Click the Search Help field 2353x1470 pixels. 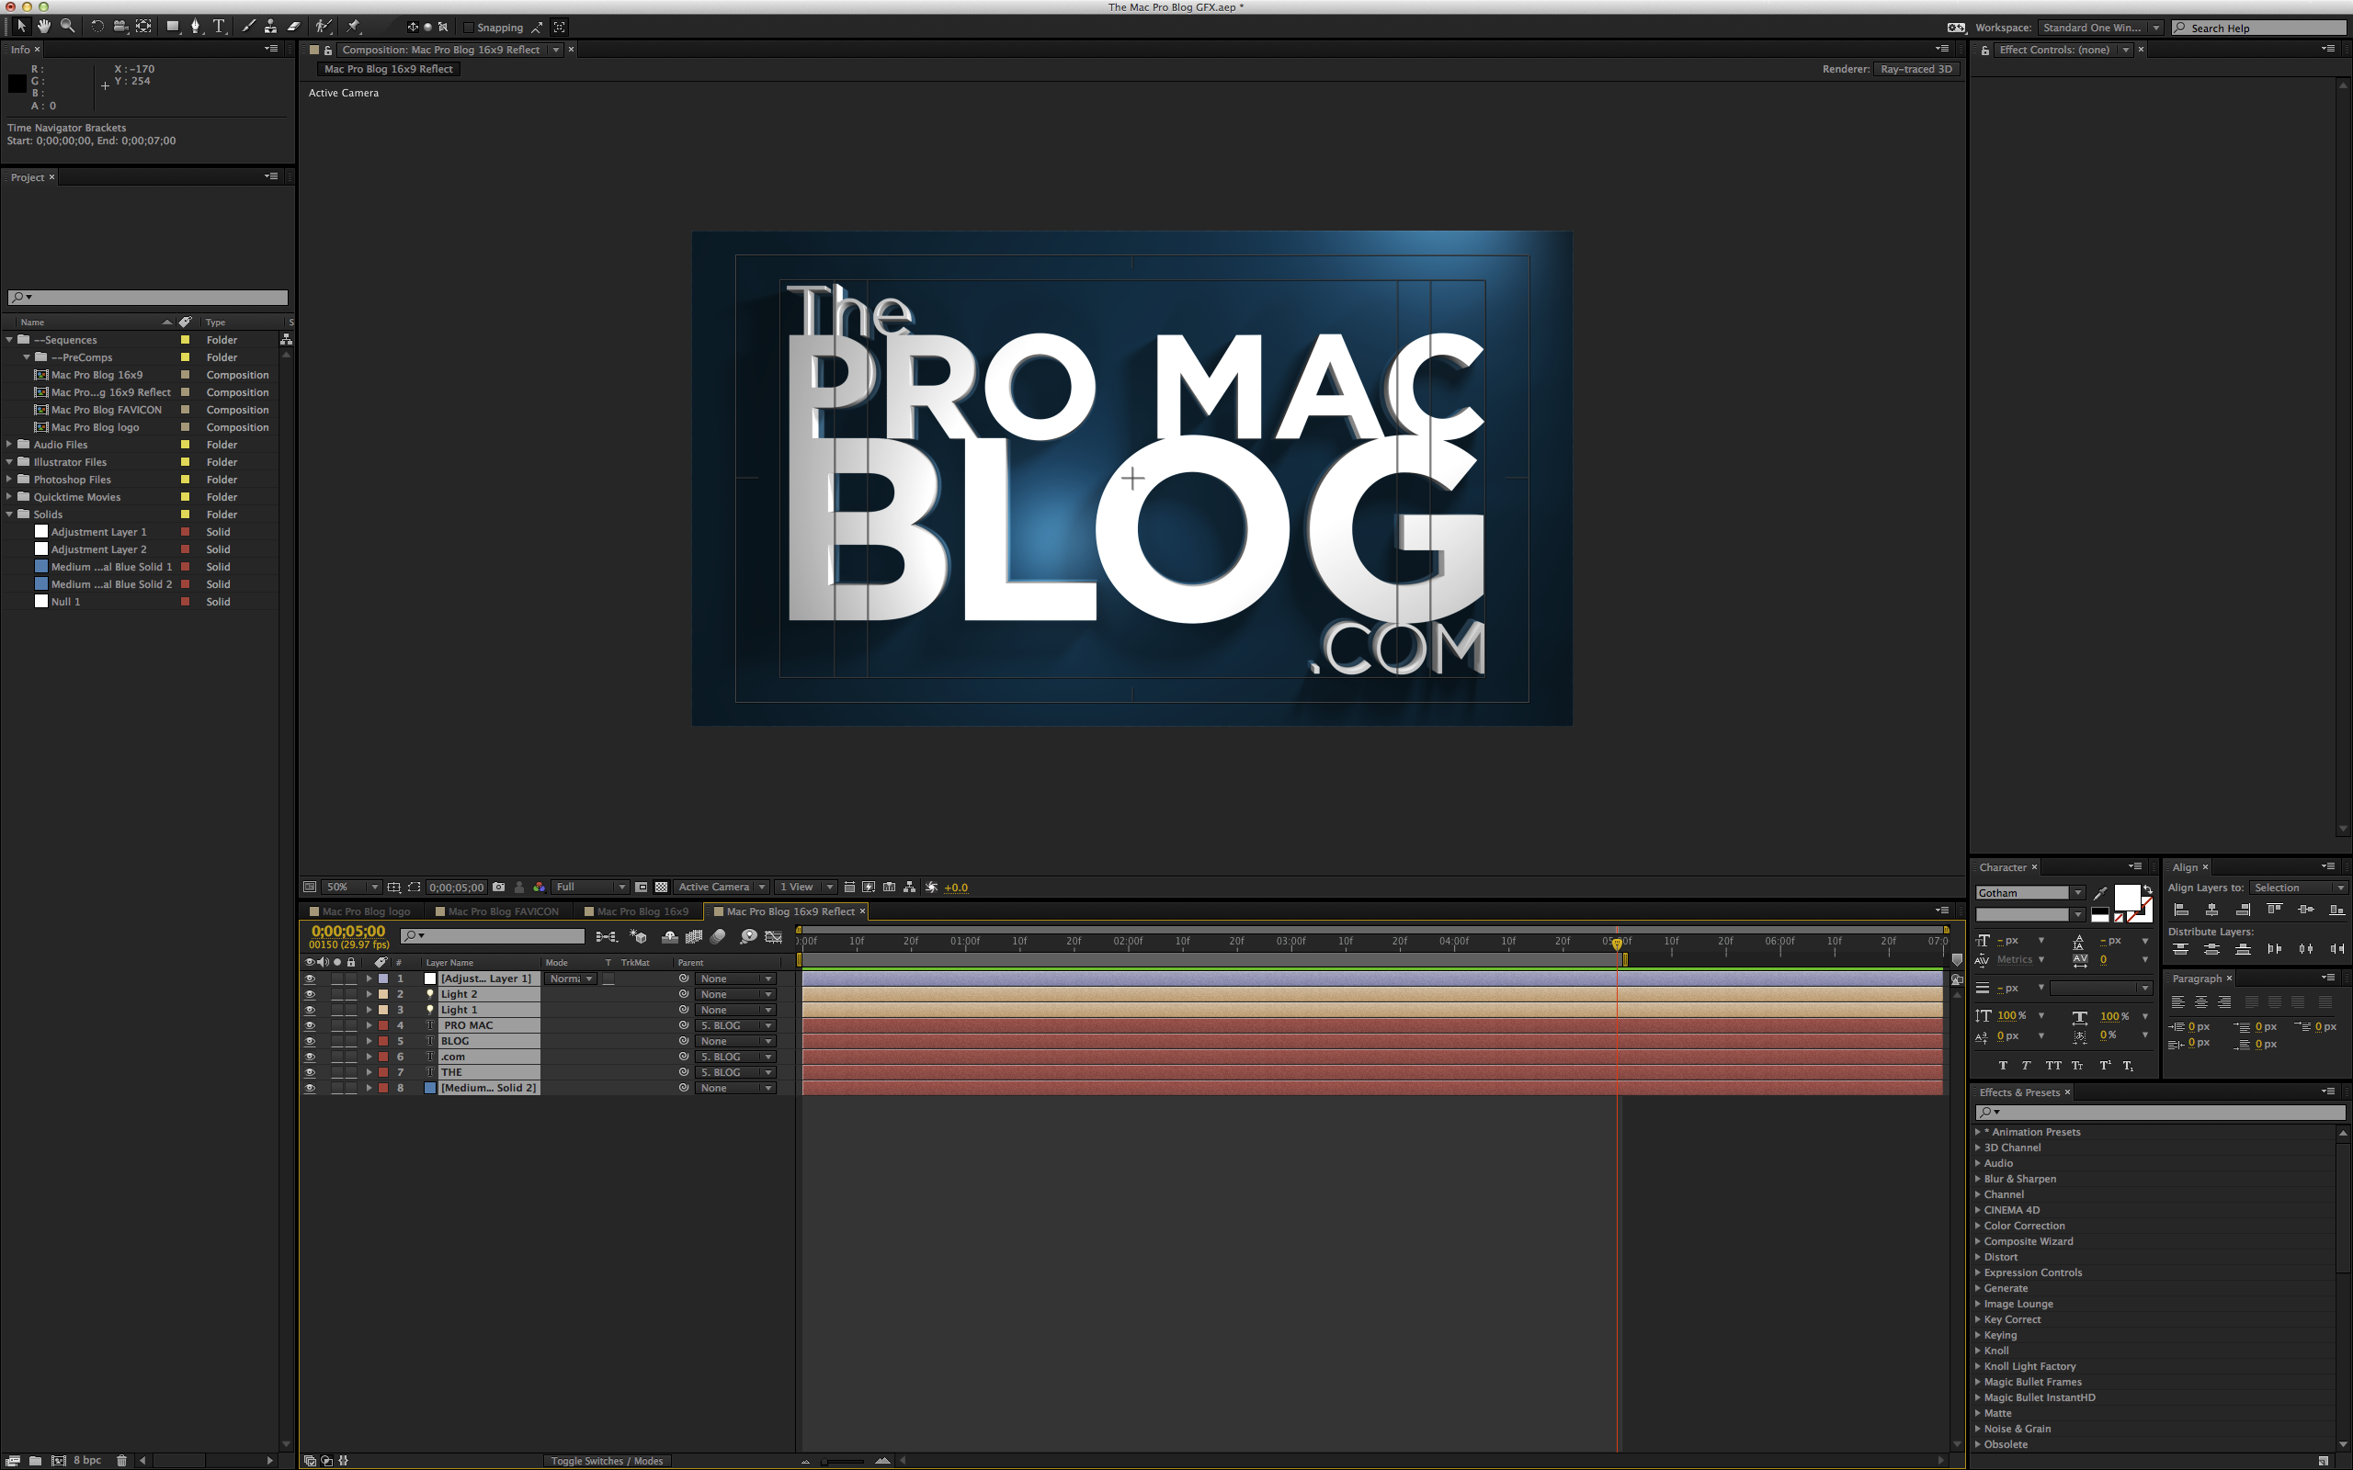(x=2258, y=28)
